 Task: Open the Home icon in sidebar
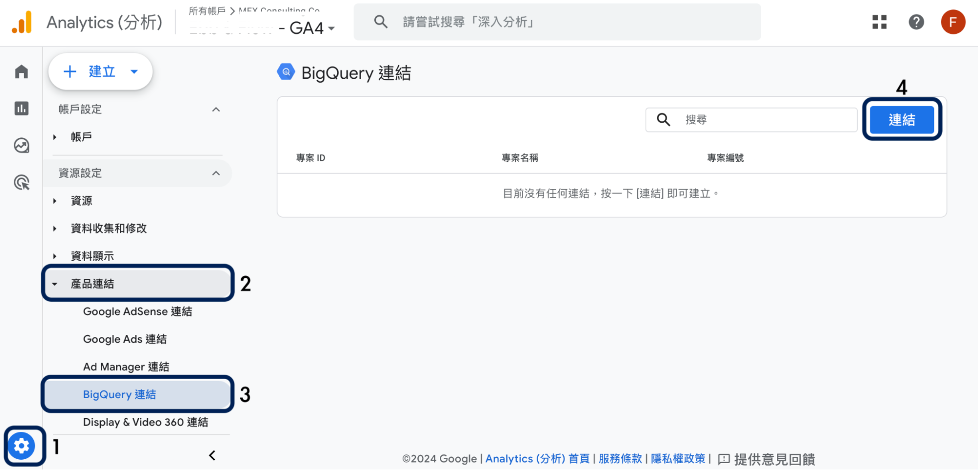pyautogui.click(x=22, y=72)
